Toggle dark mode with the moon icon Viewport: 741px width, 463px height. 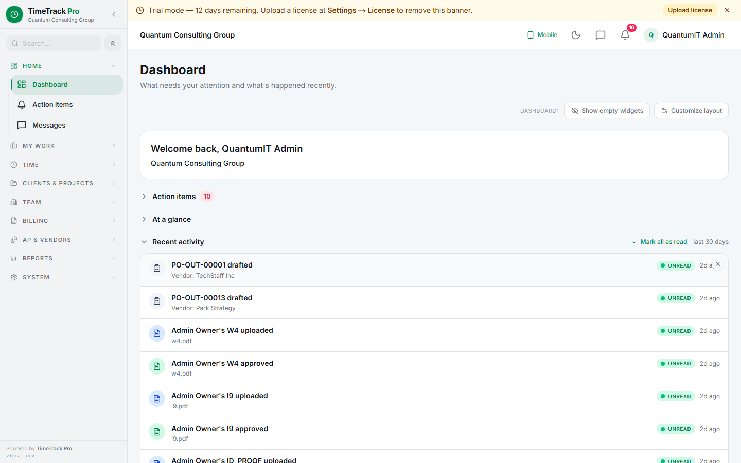(x=576, y=35)
